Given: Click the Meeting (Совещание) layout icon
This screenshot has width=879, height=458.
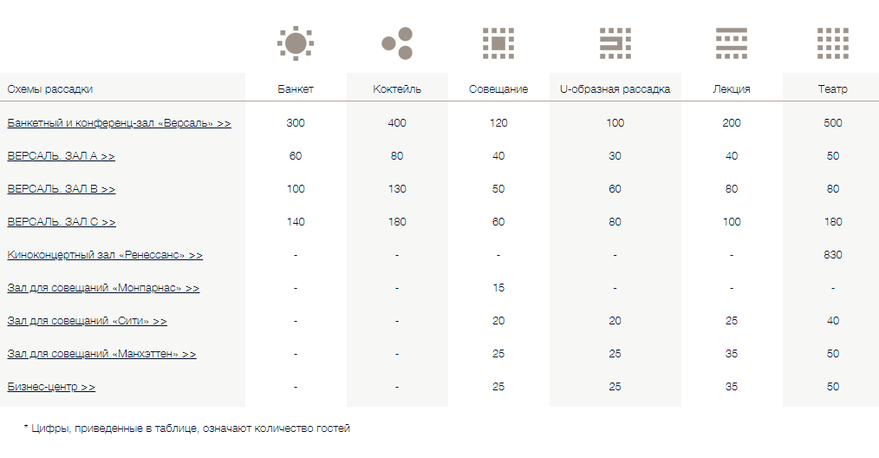Looking at the screenshot, I should 498,43.
